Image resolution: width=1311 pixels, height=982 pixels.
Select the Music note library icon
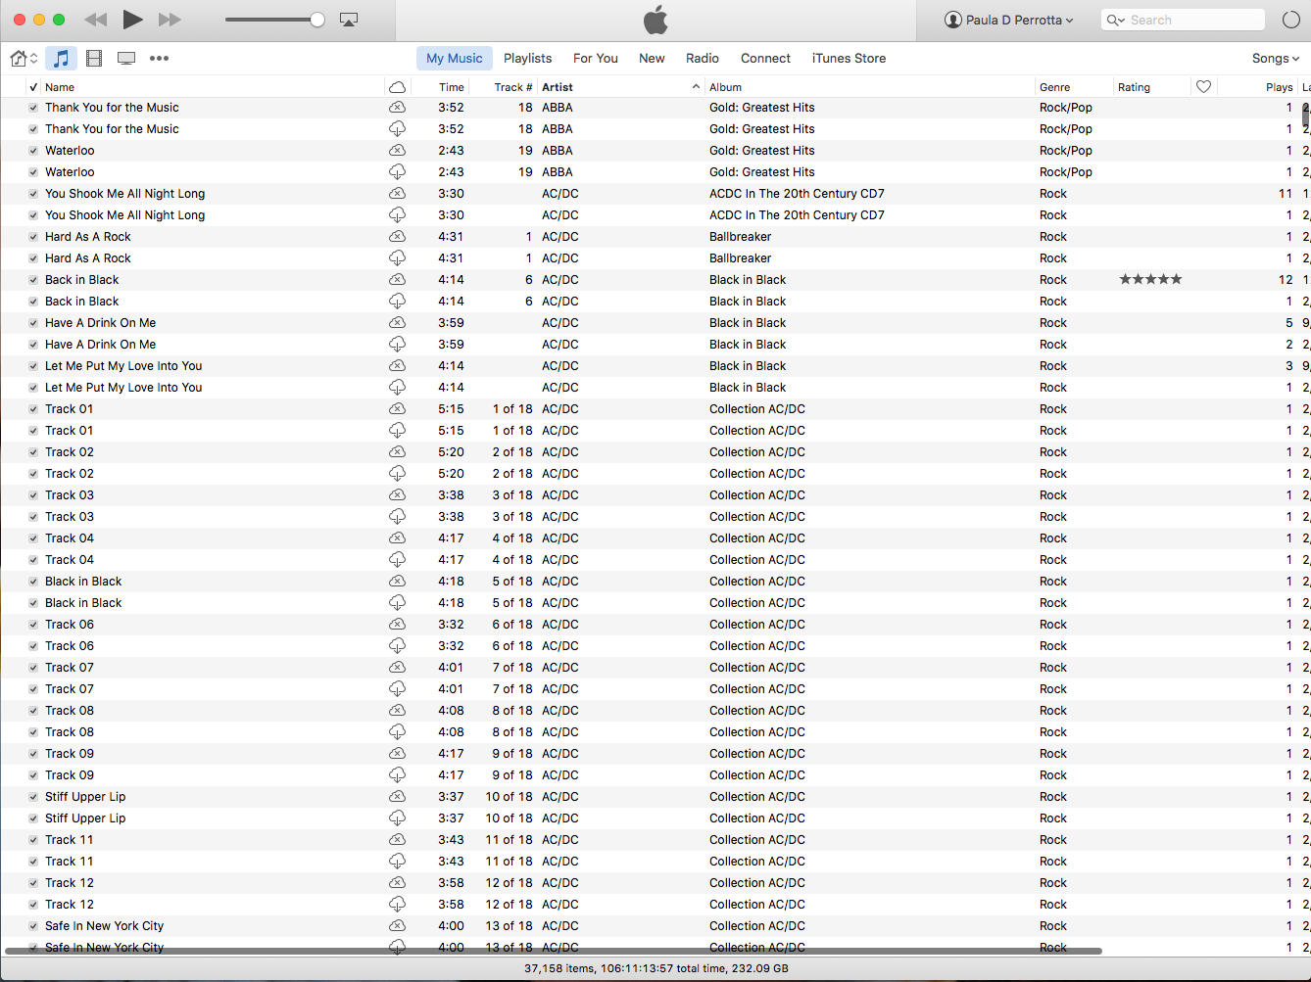[61, 59]
